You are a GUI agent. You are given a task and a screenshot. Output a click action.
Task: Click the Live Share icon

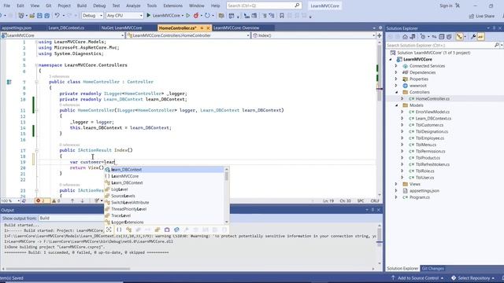click(x=481, y=16)
